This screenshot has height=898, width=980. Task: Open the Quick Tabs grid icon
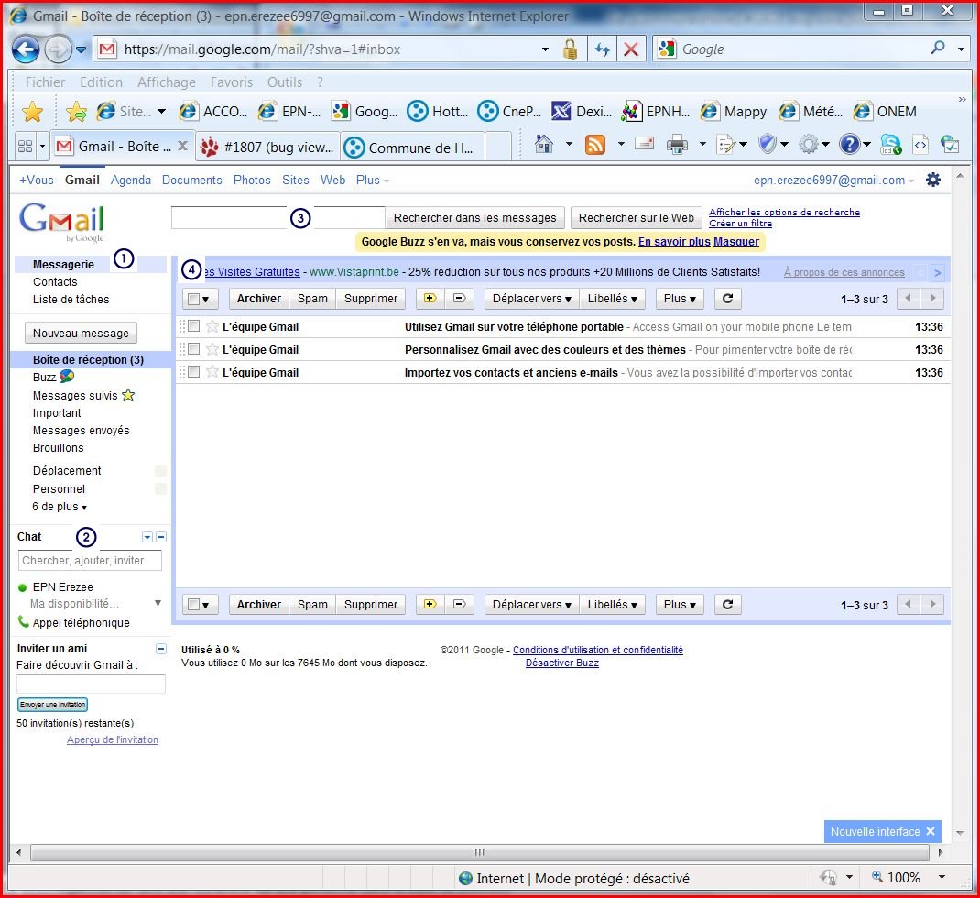pos(25,147)
